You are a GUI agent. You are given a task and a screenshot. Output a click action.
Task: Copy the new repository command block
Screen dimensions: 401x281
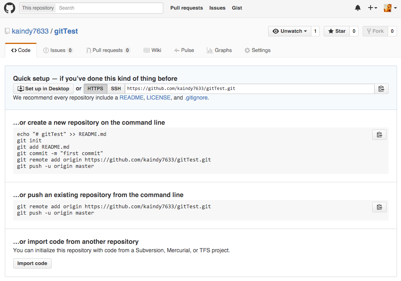pyautogui.click(x=379, y=135)
